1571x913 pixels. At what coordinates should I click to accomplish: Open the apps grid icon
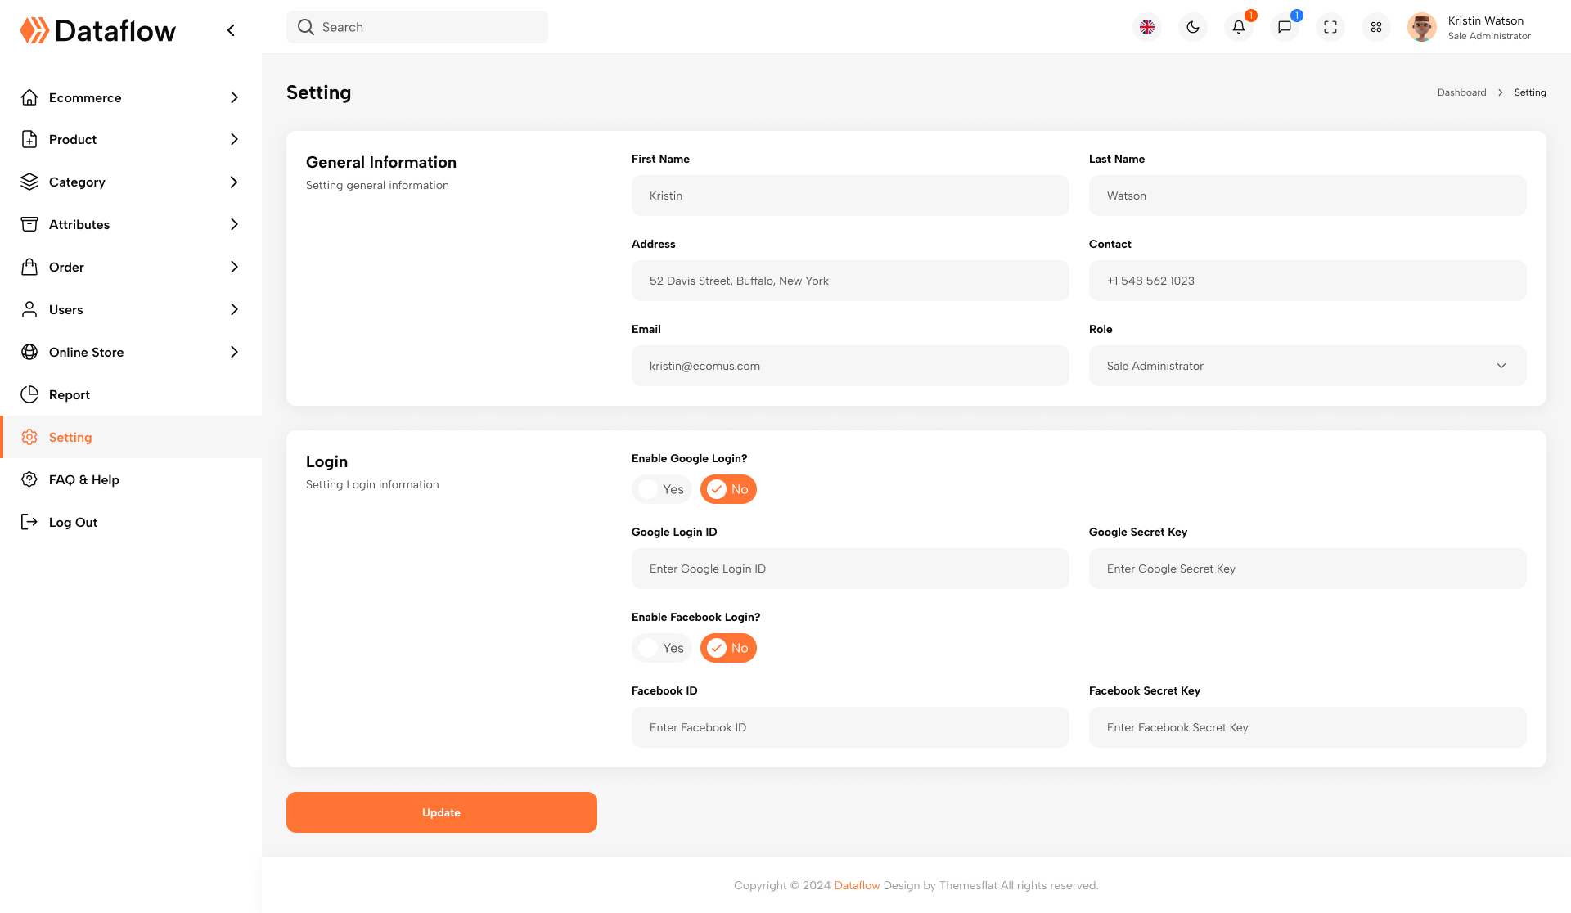pos(1375,27)
